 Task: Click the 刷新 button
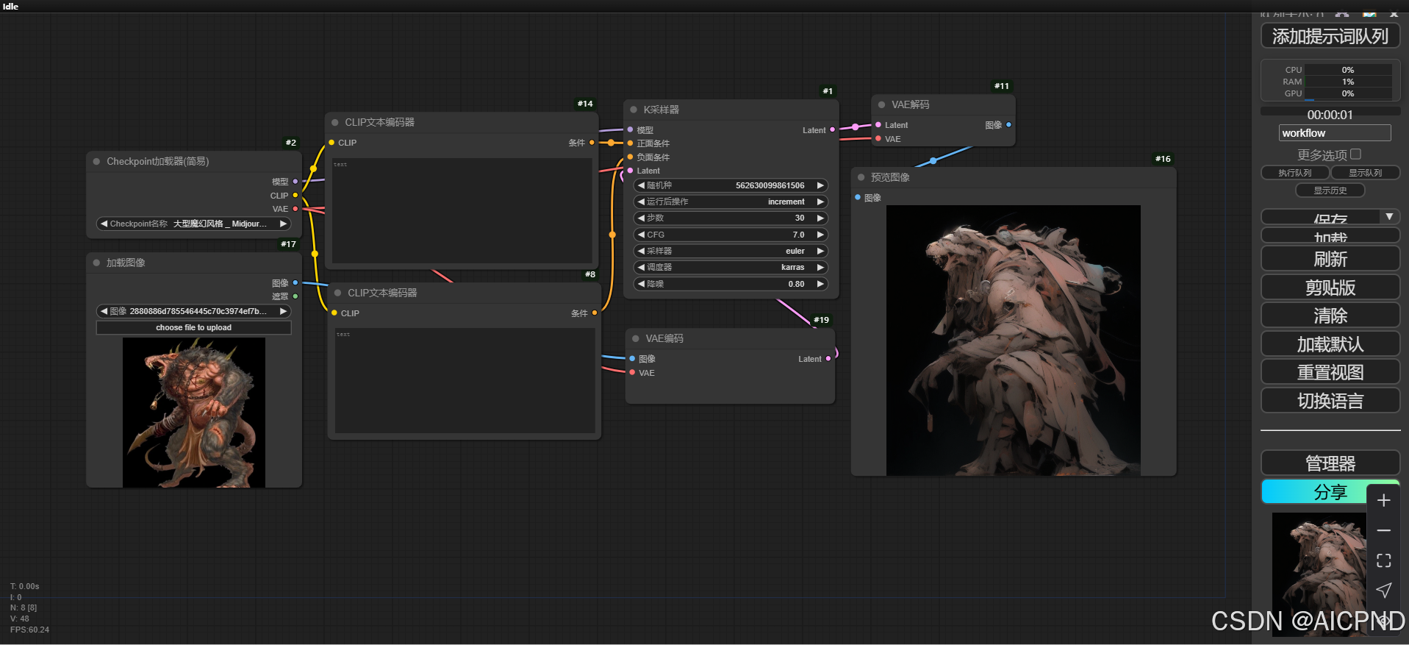(x=1330, y=259)
